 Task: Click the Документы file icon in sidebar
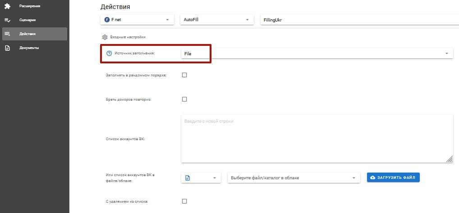click(x=7, y=48)
